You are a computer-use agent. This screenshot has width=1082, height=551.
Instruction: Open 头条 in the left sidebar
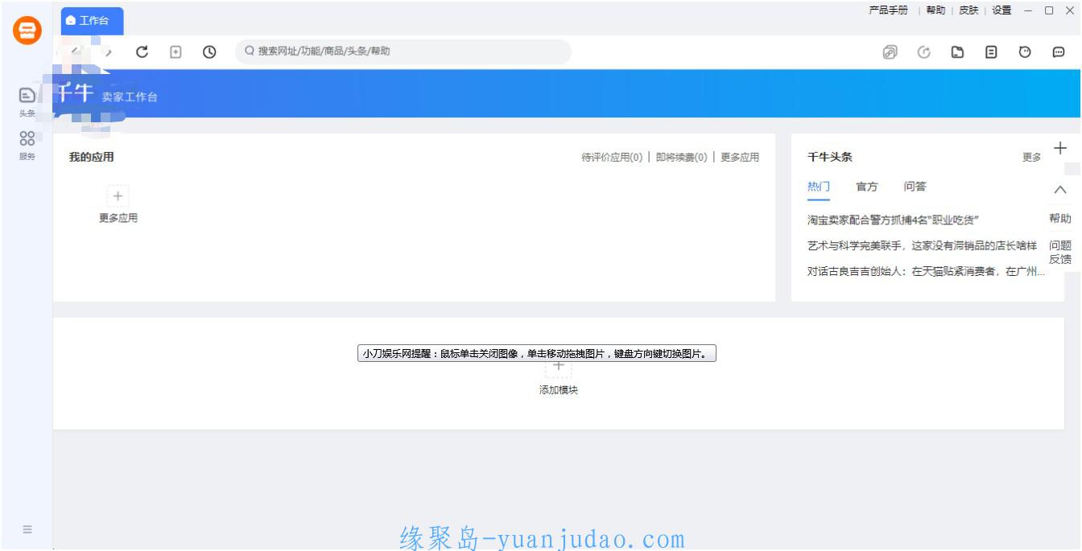click(x=27, y=101)
